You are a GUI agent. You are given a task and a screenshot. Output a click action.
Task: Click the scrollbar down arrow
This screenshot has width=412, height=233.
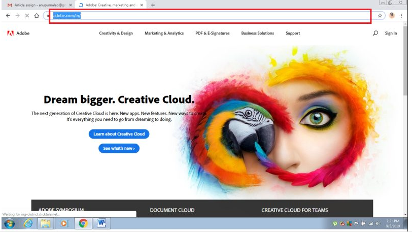point(405,215)
